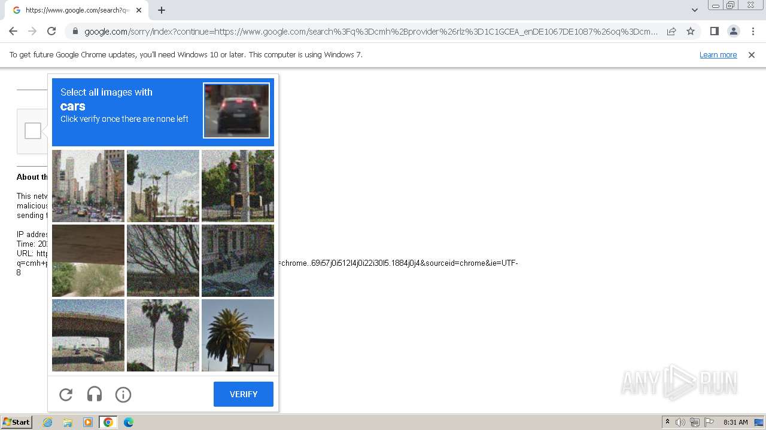Viewport: 766px width, 430px height.
Task: Open network status tray icon
Action: click(x=695, y=422)
